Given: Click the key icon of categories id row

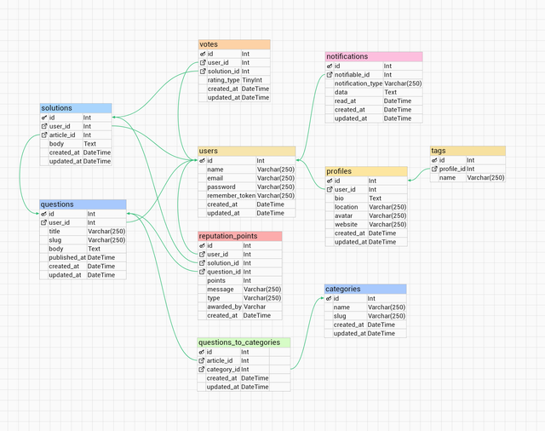Looking at the screenshot, I should [329, 299].
